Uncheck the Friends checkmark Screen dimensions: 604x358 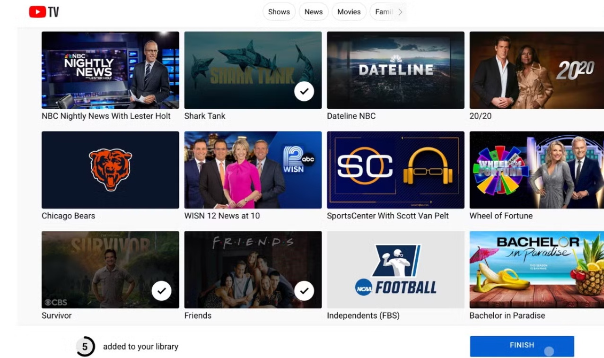tap(304, 291)
